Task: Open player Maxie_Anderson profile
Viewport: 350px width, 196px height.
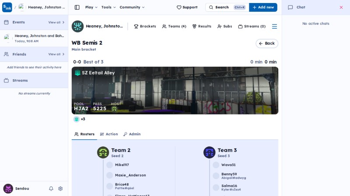Action: [130, 176]
